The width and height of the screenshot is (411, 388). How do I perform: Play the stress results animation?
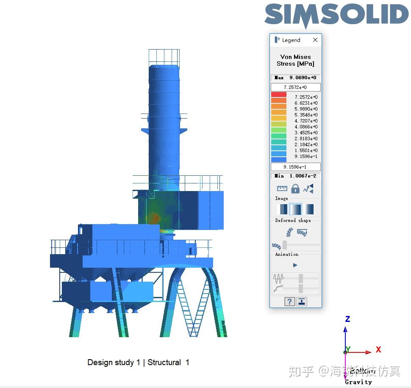click(295, 264)
